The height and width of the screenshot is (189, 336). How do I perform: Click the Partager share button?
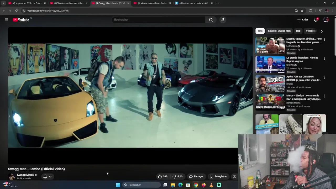point(196,176)
